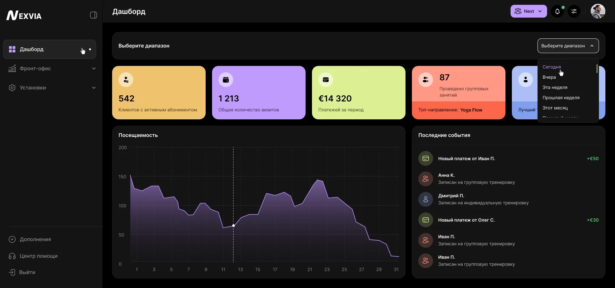
Task: Select Сегодня from the range list
Action: tap(552, 67)
